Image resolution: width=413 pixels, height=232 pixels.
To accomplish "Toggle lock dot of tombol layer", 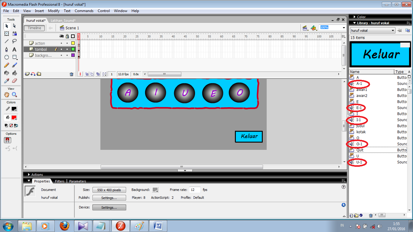I will click(x=67, y=49).
